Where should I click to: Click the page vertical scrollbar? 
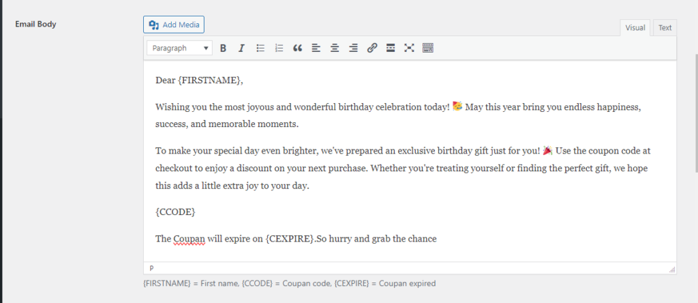click(x=696, y=113)
